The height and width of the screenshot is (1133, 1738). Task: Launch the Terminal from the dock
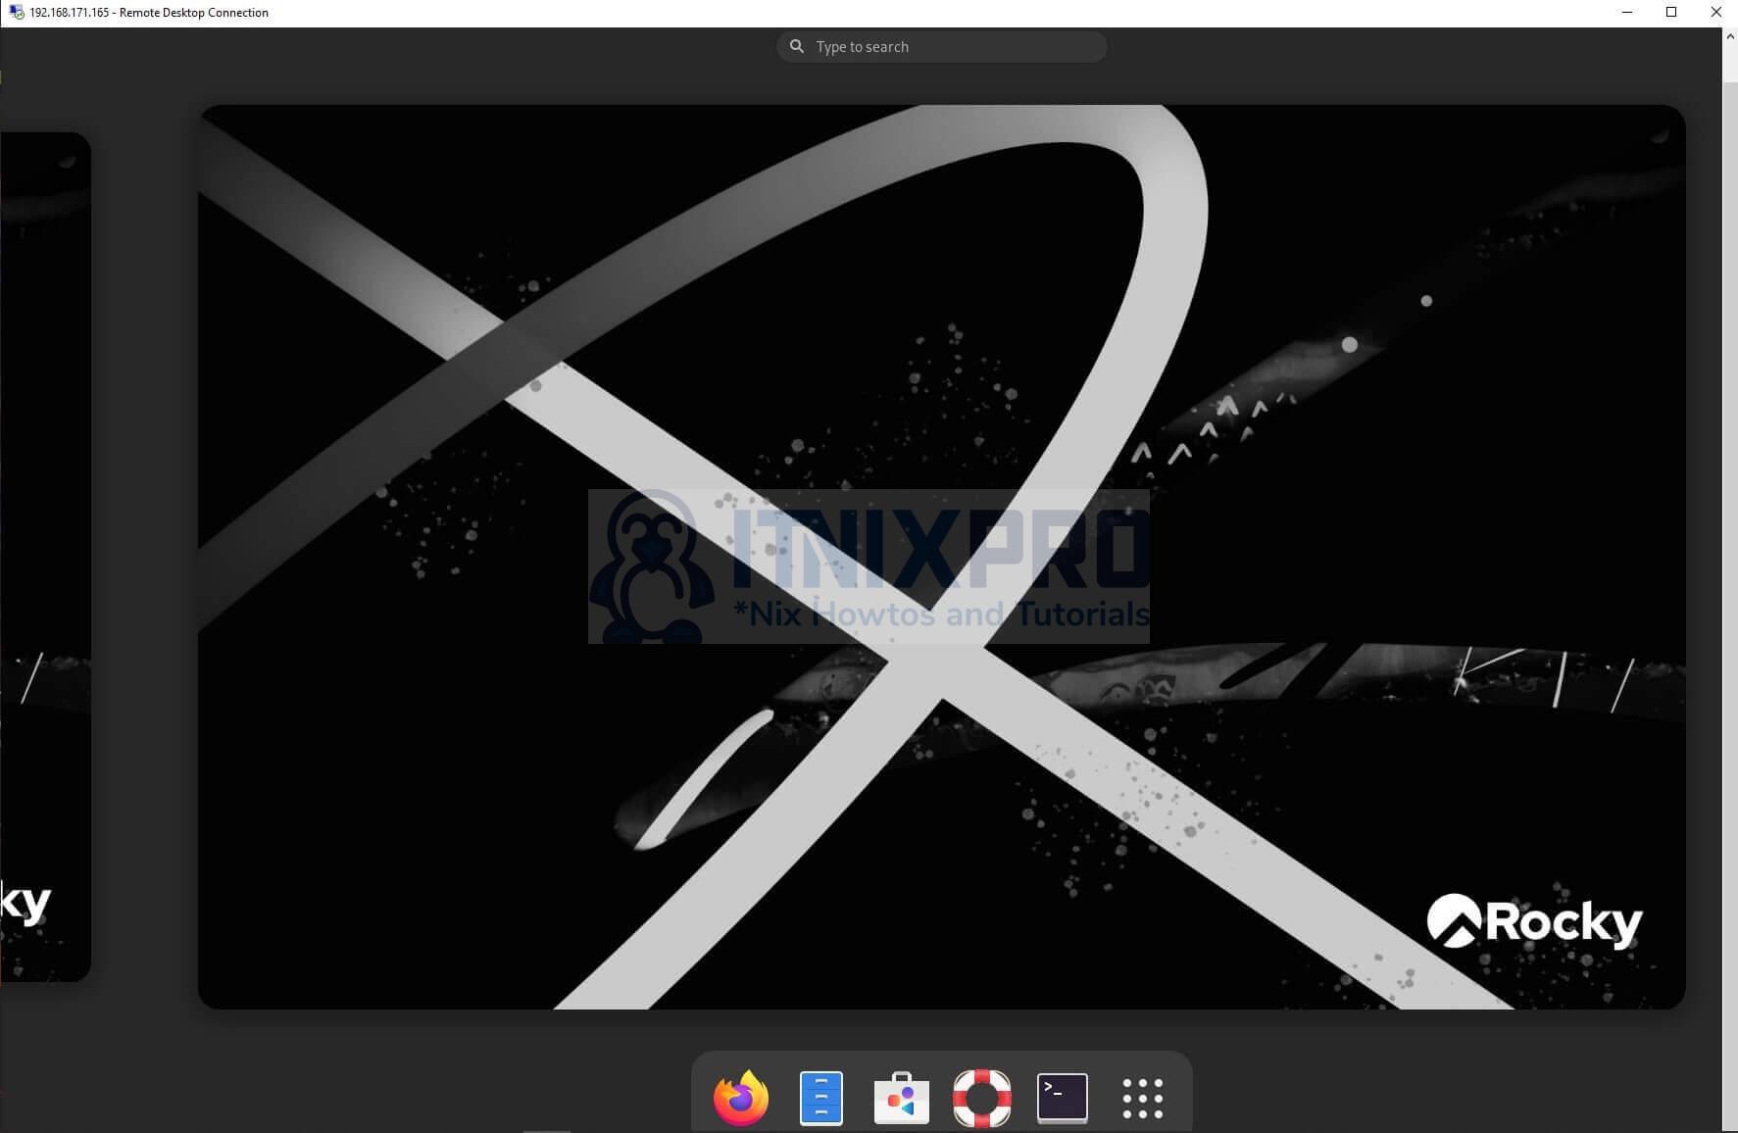(x=1063, y=1098)
